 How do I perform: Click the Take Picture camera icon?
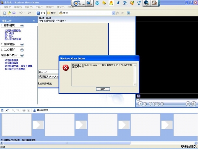click(194, 104)
